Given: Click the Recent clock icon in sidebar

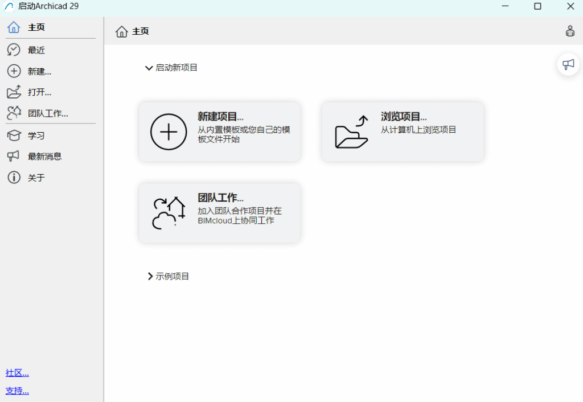Looking at the screenshot, I should click(14, 50).
